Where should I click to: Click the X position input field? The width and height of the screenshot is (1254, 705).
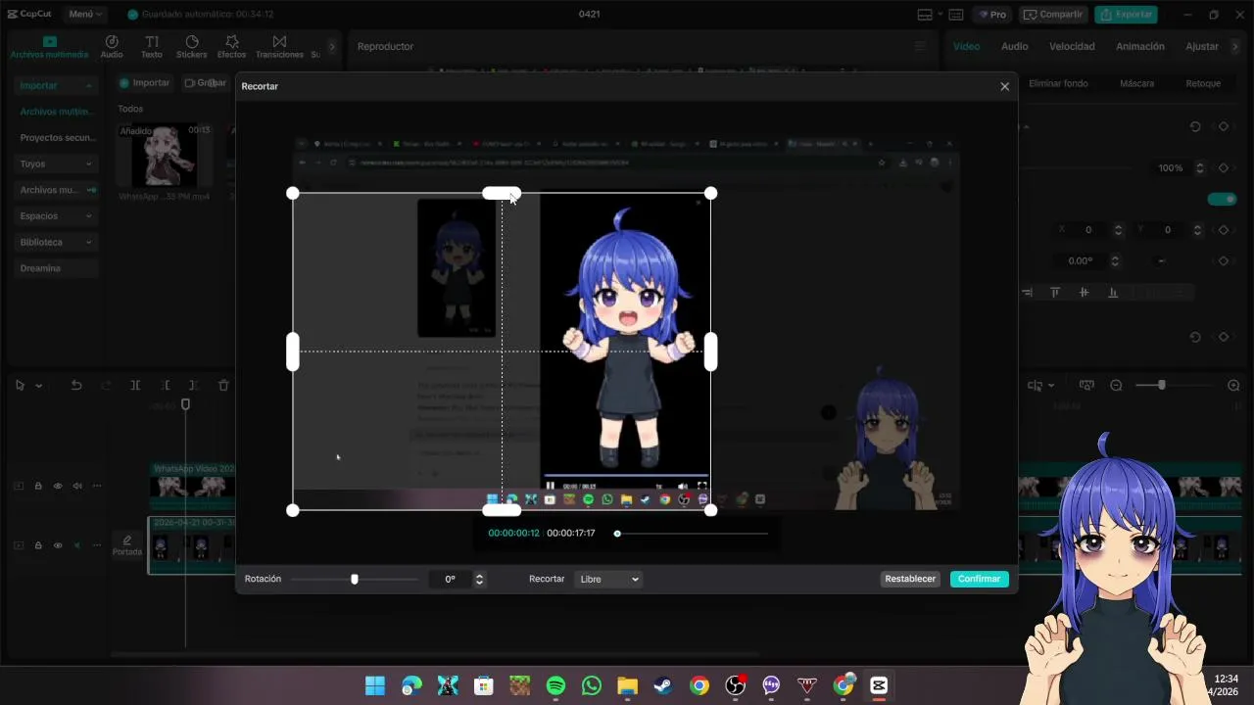pyautogui.click(x=1088, y=230)
